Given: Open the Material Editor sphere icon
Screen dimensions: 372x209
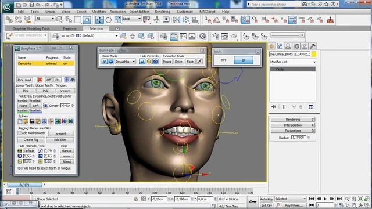Looking at the screenshot, I should [x=203, y=36].
